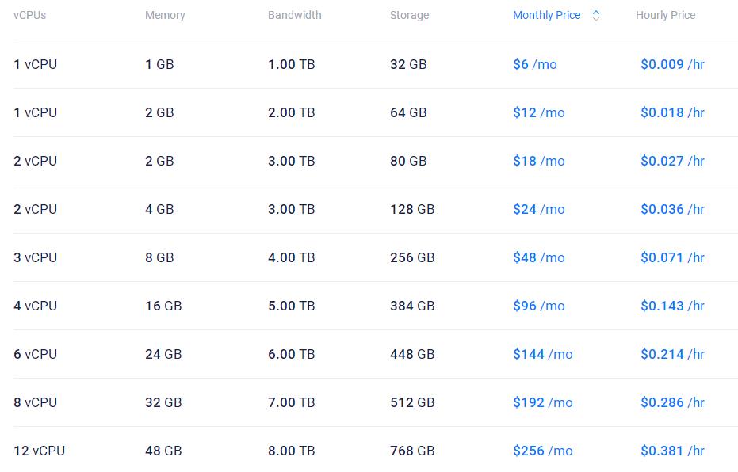Select the $0.071 /hr hourly price
Image resolution: width=738 pixels, height=472 pixels.
672,257
